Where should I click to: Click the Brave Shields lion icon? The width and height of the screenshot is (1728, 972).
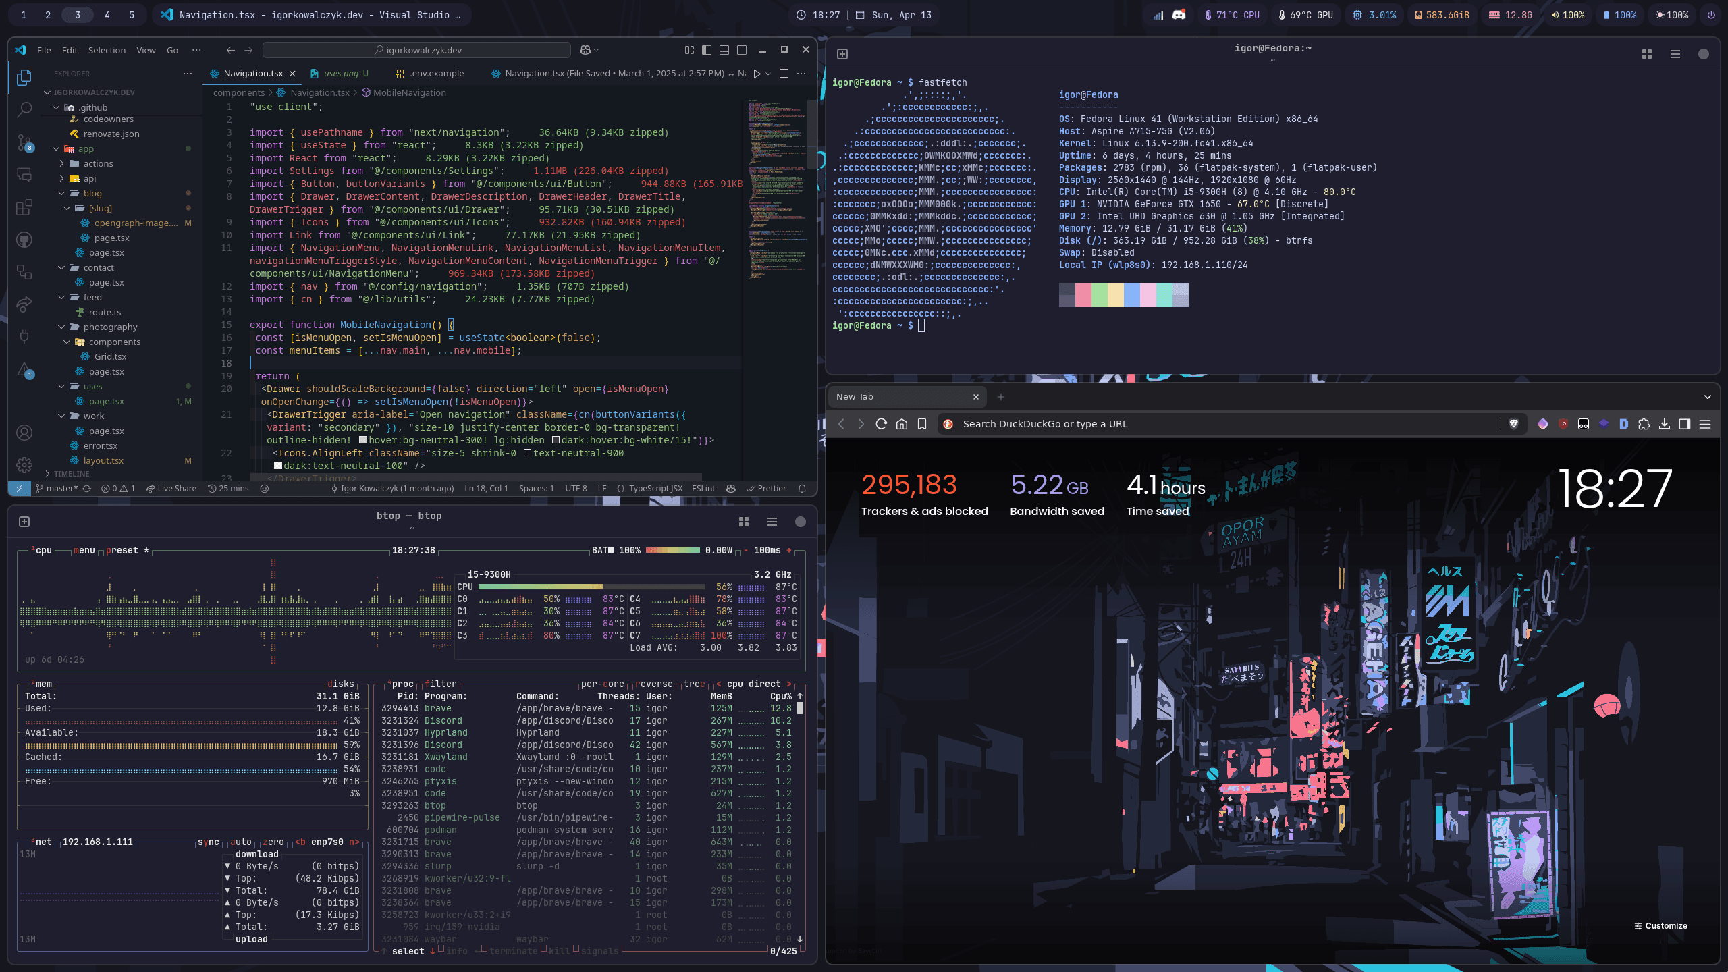(1514, 424)
